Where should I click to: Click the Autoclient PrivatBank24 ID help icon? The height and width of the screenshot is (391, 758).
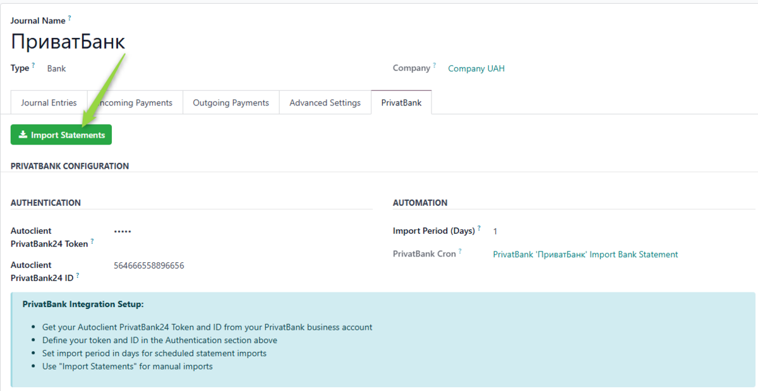point(78,275)
